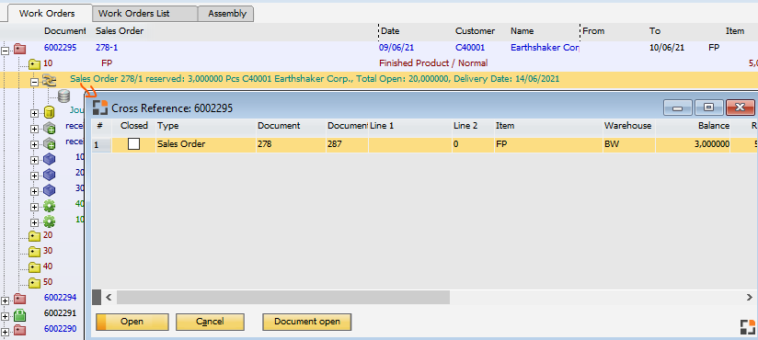
Task: Expand the green gear 10 node
Action: [34, 222]
